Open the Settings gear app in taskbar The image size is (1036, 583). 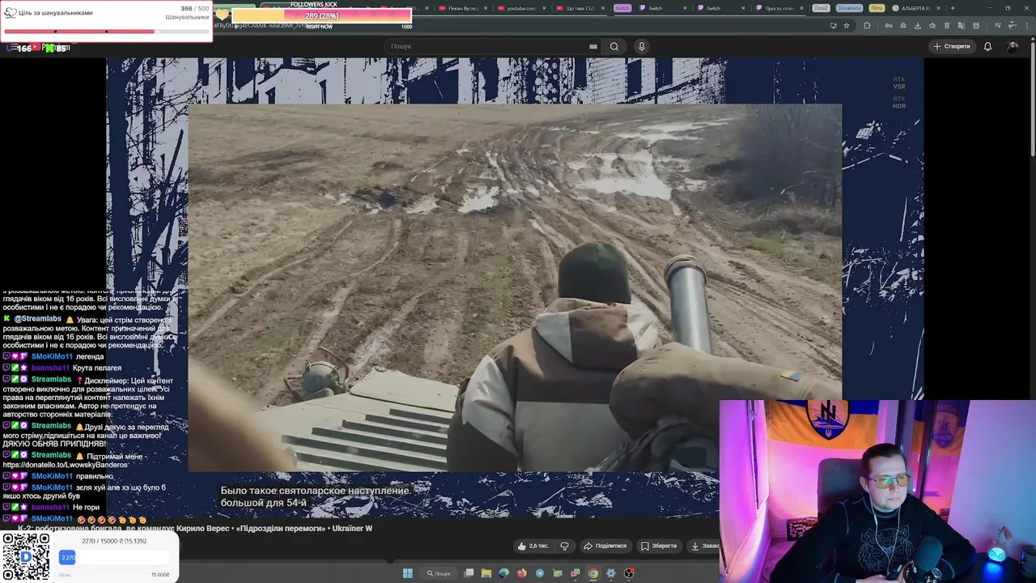coord(611,573)
